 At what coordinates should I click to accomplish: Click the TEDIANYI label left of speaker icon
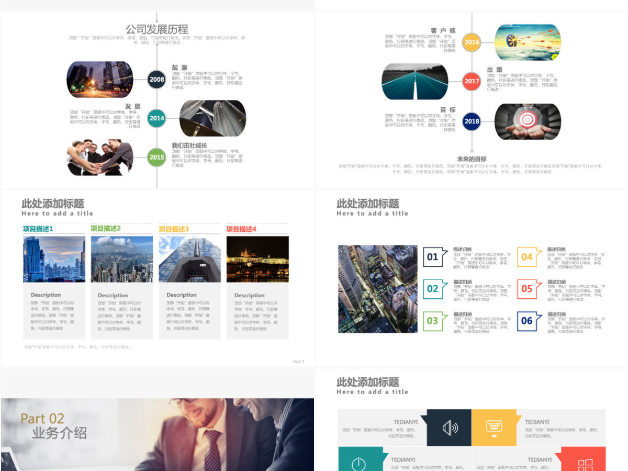406,422
